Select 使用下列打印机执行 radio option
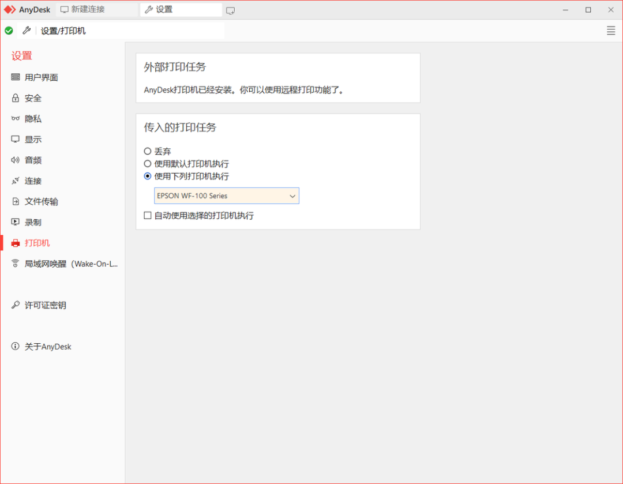Screen dimensions: 623x484 click(x=148, y=176)
